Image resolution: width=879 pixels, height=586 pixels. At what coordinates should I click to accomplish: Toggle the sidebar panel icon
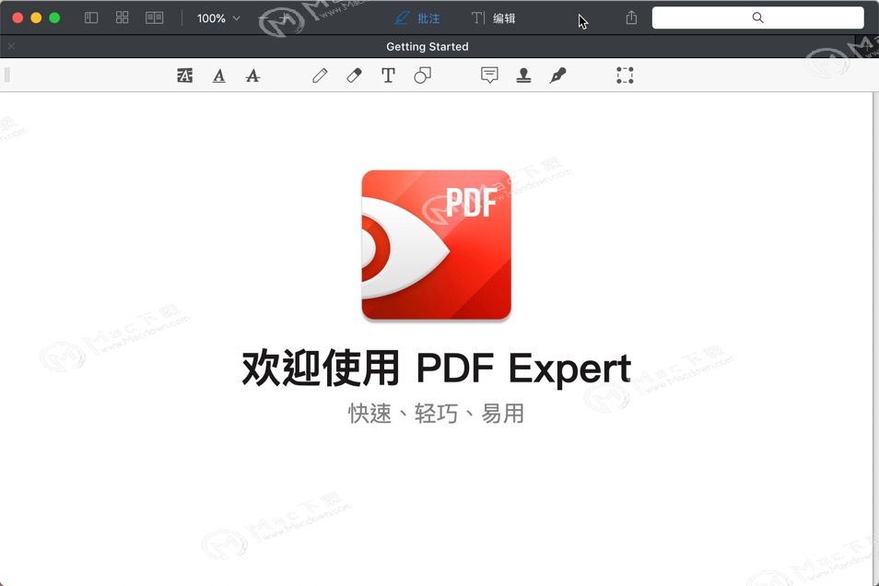91,18
